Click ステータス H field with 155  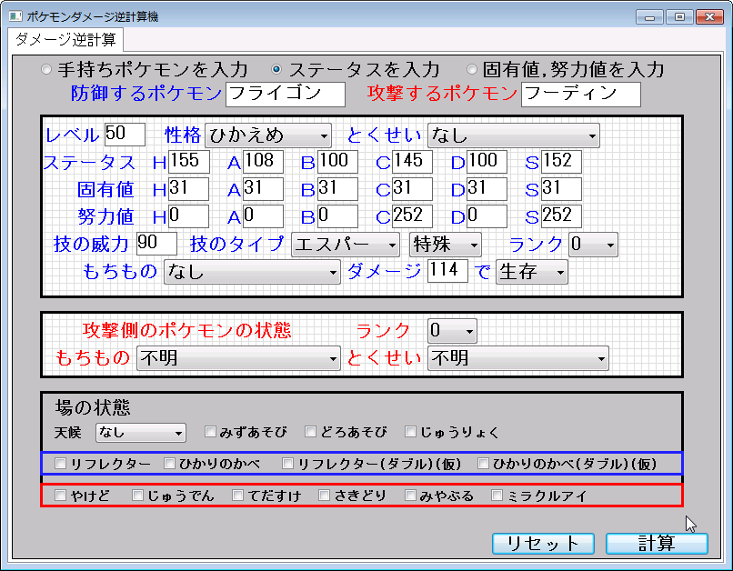[x=188, y=162]
